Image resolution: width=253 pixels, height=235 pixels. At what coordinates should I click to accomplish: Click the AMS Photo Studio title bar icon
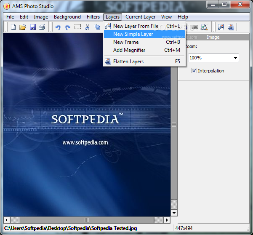pos(7,6)
